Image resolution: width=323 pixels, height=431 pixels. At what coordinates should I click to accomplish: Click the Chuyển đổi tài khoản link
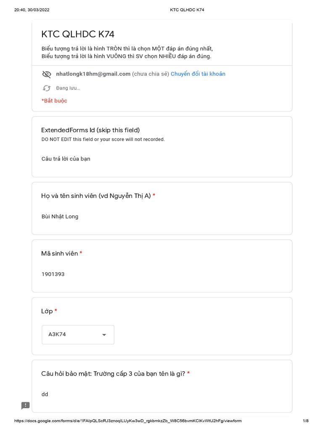(x=198, y=74)
